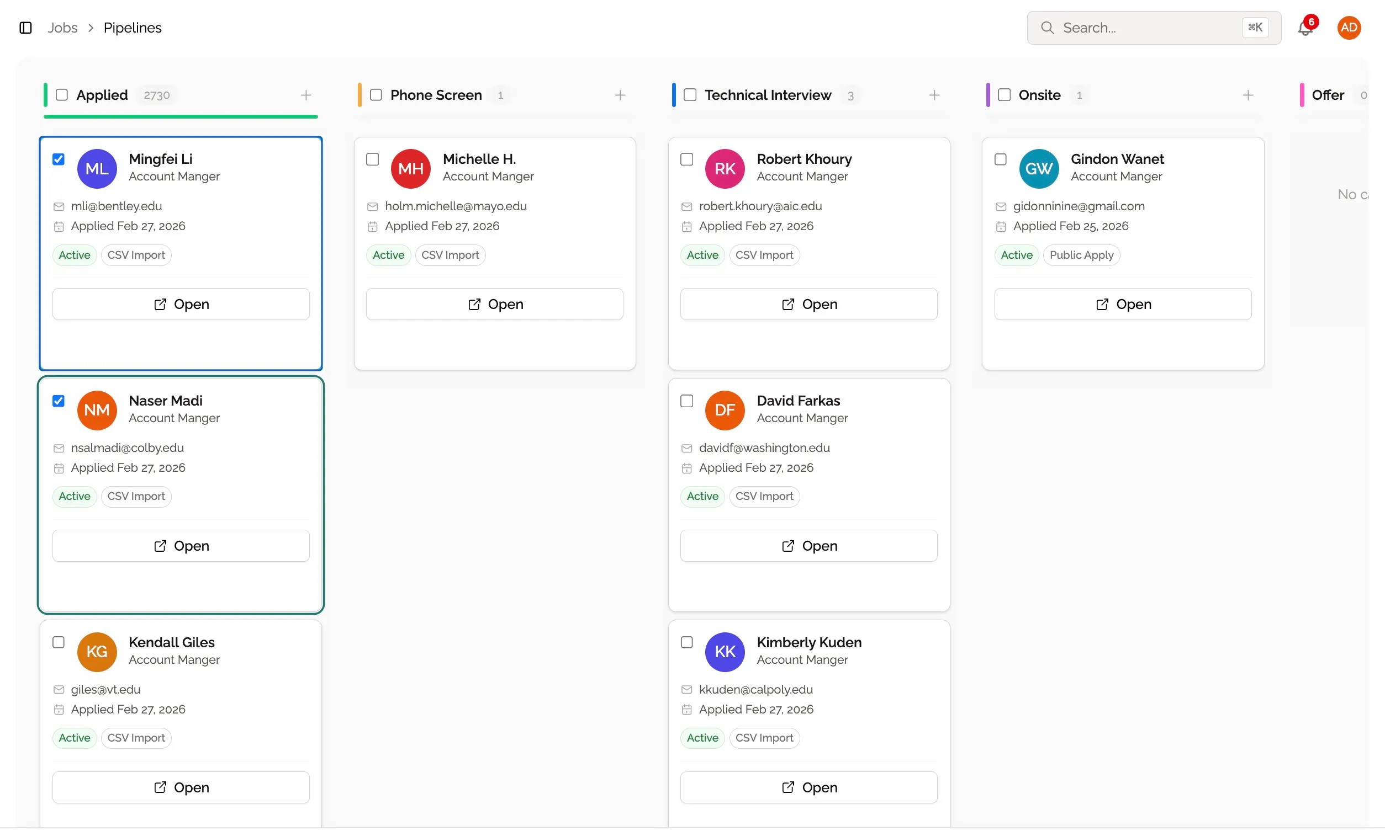Uncheck Mingfei Li's selection checkbox
This screenshot has height=831, width=1385.
[59, 159]
